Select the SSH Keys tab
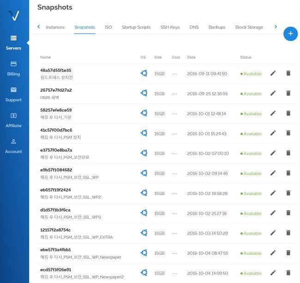 coord(170,27)
